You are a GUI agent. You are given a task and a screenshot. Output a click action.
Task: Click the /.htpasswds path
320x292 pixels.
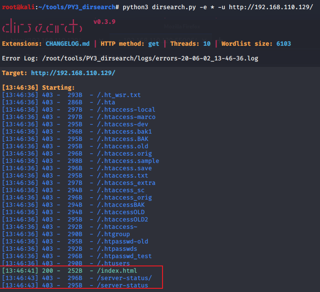(x=117, y=249)
